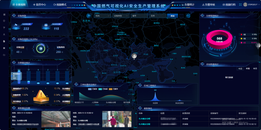Open the folder icon in left sidebar

[4, 55]
